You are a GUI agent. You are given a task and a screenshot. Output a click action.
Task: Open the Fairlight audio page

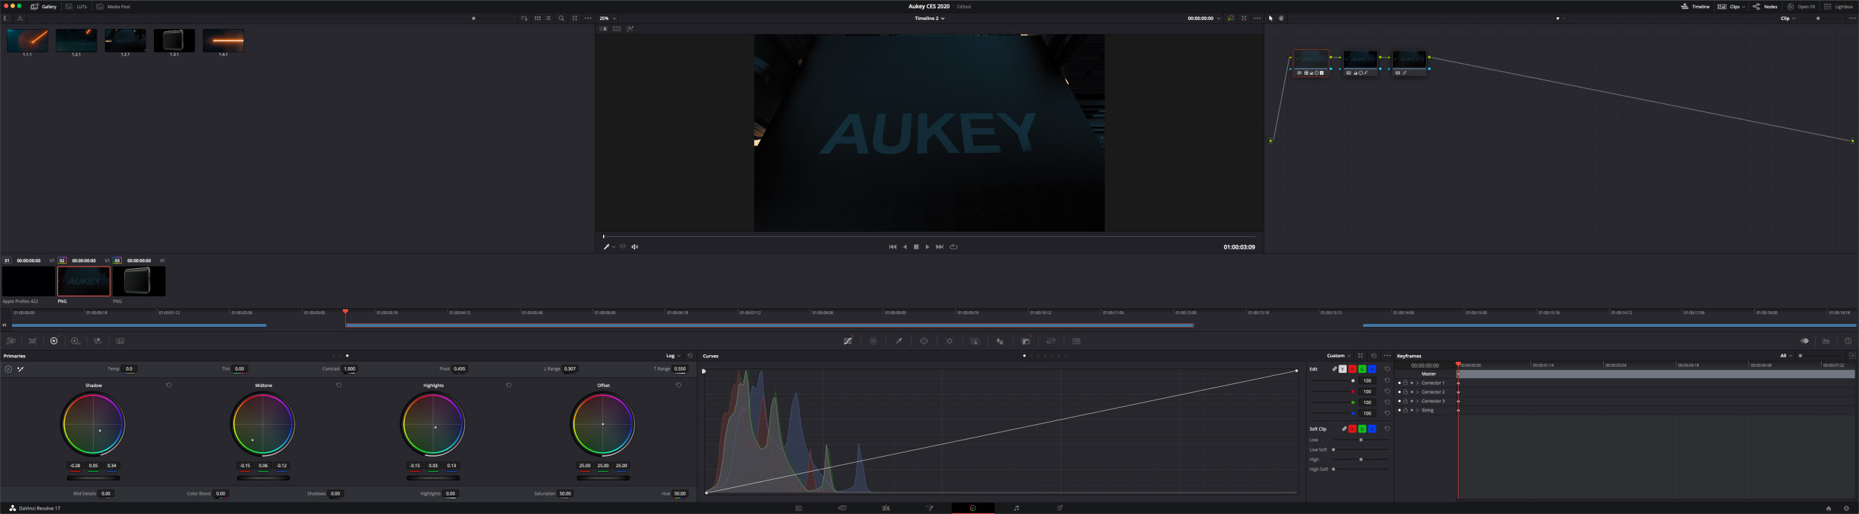[x=1017, y=509]
